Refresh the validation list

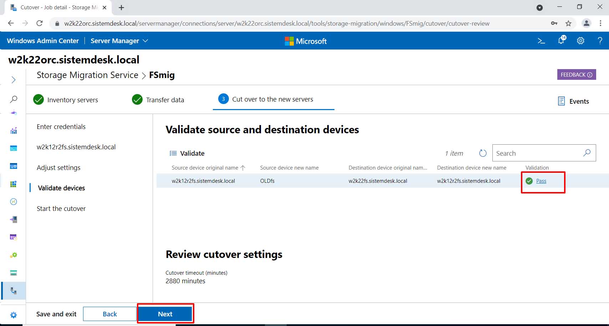point(483,153)
